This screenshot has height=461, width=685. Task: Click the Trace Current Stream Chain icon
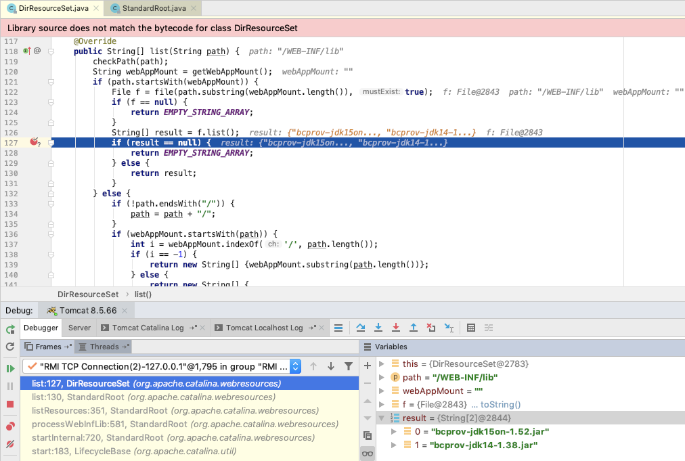489,328
